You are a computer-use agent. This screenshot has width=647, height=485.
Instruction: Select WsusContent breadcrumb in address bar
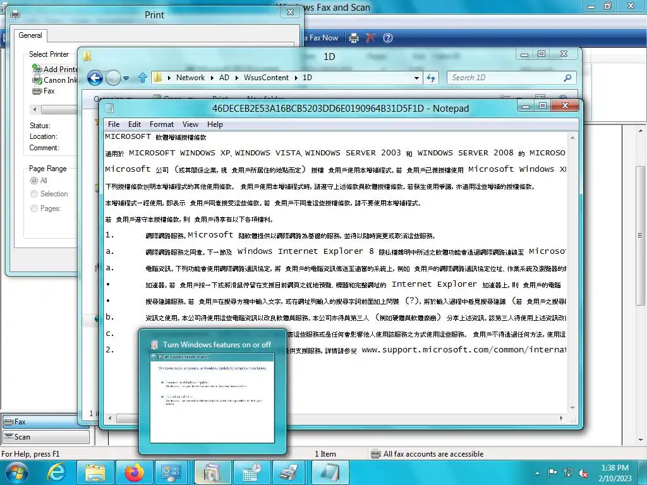266,78
